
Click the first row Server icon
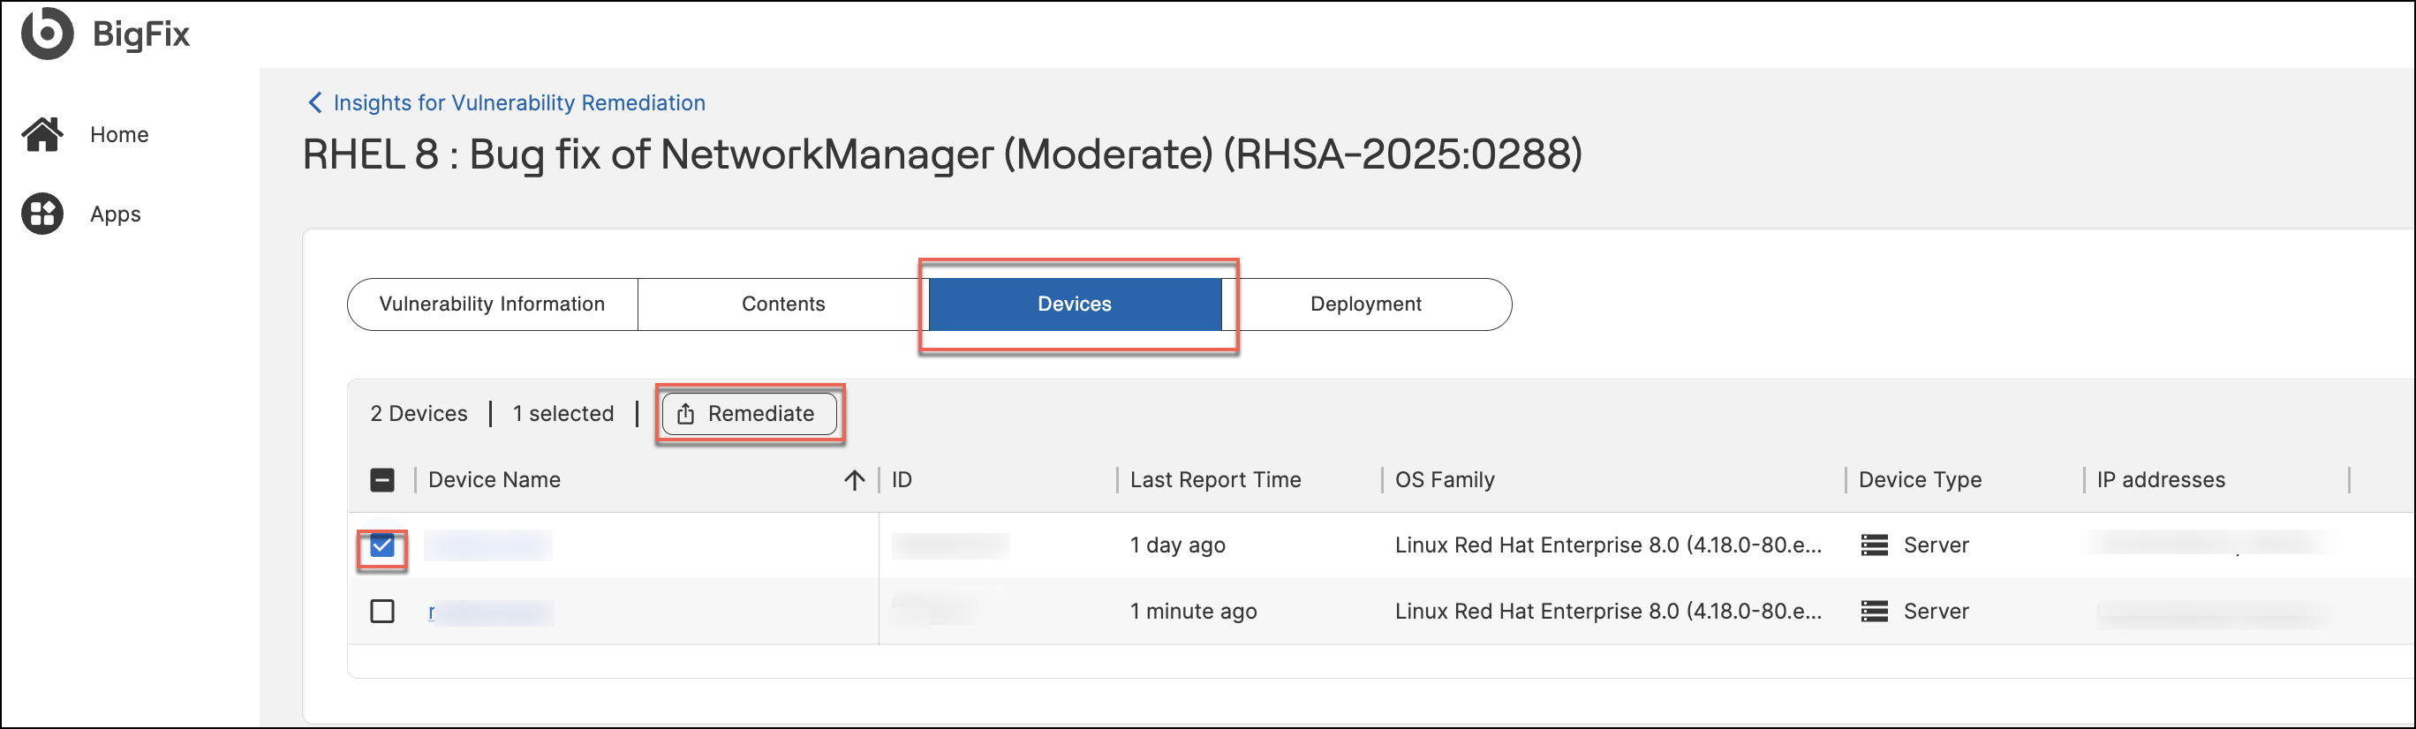pos(1873,545)
